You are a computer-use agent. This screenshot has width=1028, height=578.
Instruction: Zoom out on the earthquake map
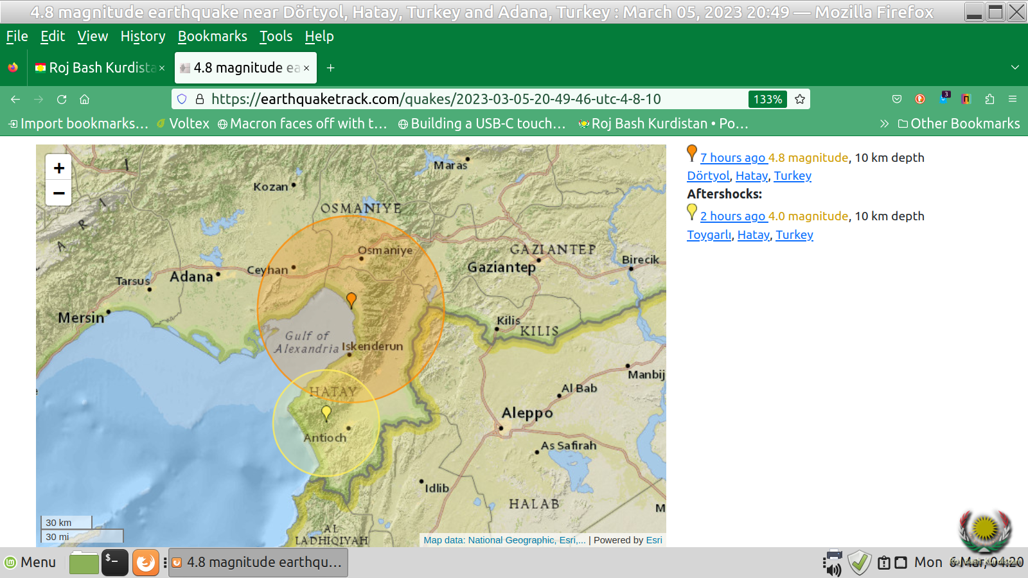tap(58, 193)
